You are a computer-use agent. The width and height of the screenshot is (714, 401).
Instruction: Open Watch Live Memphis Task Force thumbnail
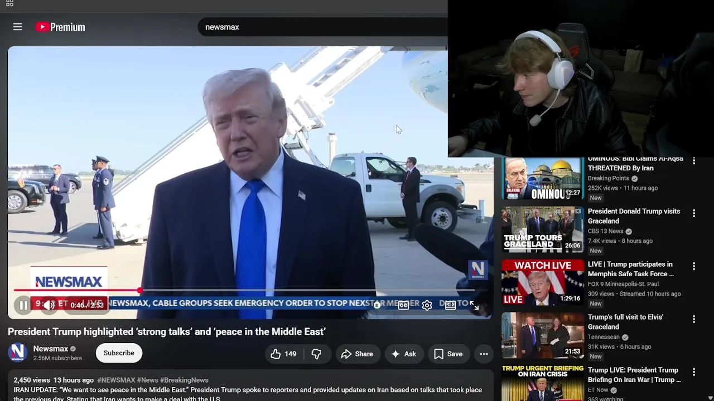point(542,282)
